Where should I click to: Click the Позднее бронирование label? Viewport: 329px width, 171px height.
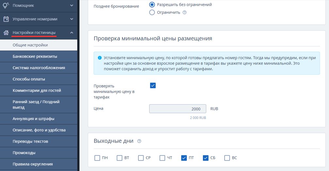[116, 6]
